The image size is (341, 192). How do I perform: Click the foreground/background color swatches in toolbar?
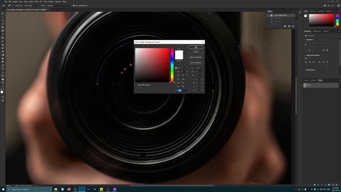coord(2,92)
